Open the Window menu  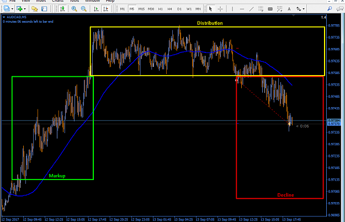tap(93, 1)
